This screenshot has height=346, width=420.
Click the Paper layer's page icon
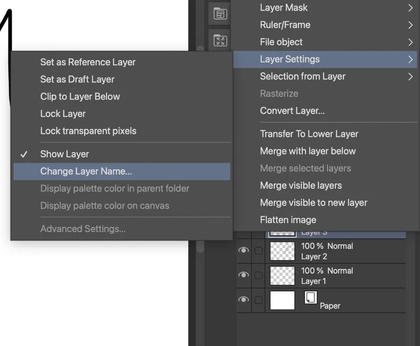311,297
